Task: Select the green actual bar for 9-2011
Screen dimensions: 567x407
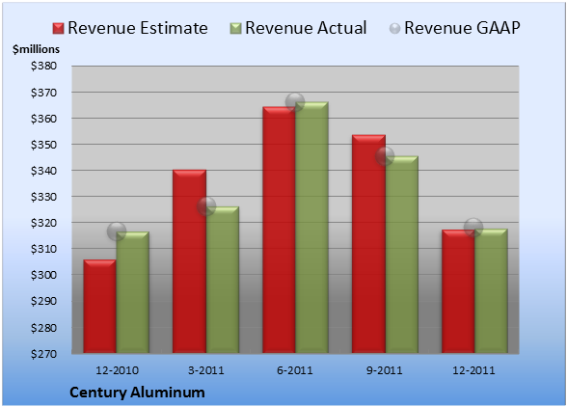Action: tap(402, 255)
